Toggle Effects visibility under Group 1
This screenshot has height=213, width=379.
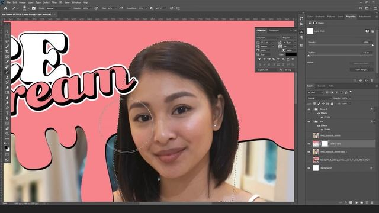(319, 113)
